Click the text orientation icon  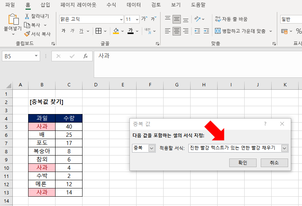tap(197, 19)
